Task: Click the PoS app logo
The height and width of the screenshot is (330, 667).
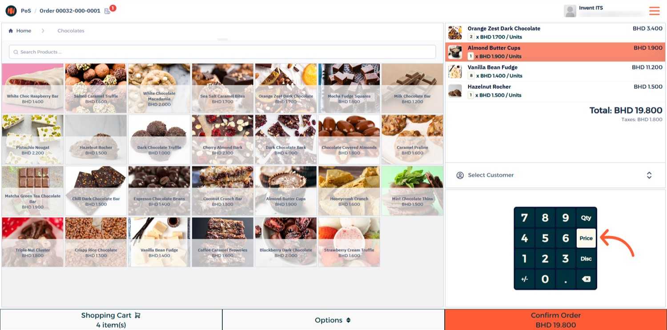Action: point(11,11)
